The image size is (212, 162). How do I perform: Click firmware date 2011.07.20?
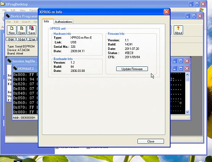[x=132, y=49]
